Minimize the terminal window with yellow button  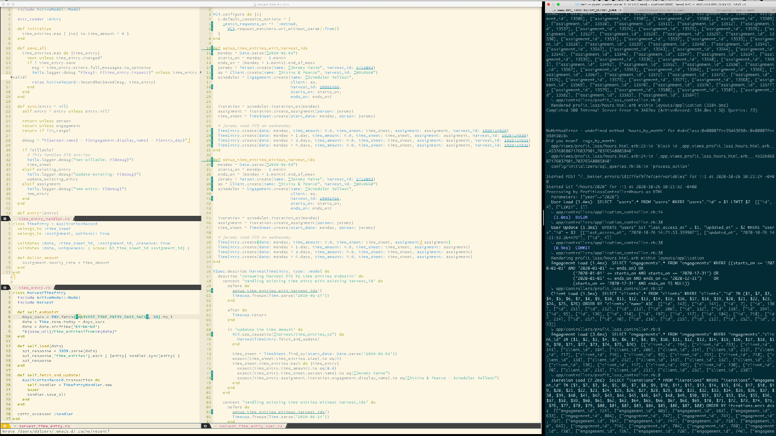pos(554,4)
